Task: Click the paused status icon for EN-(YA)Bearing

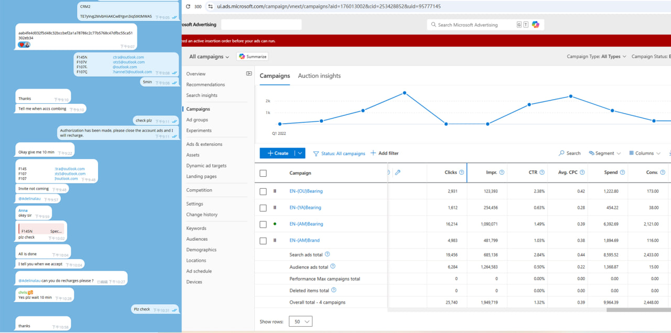Action: click(x=275, y=208)
